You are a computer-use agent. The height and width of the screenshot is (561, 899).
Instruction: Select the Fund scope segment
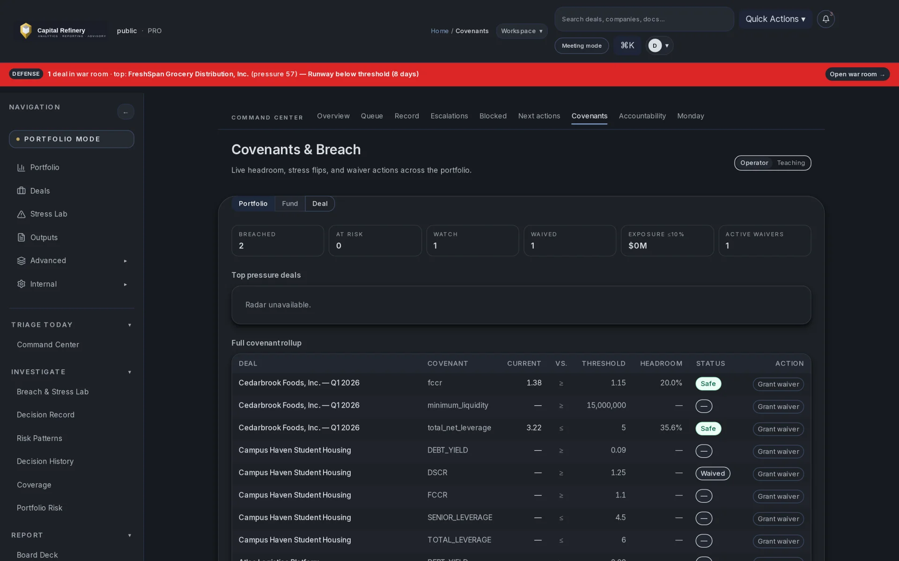[290, 204]
